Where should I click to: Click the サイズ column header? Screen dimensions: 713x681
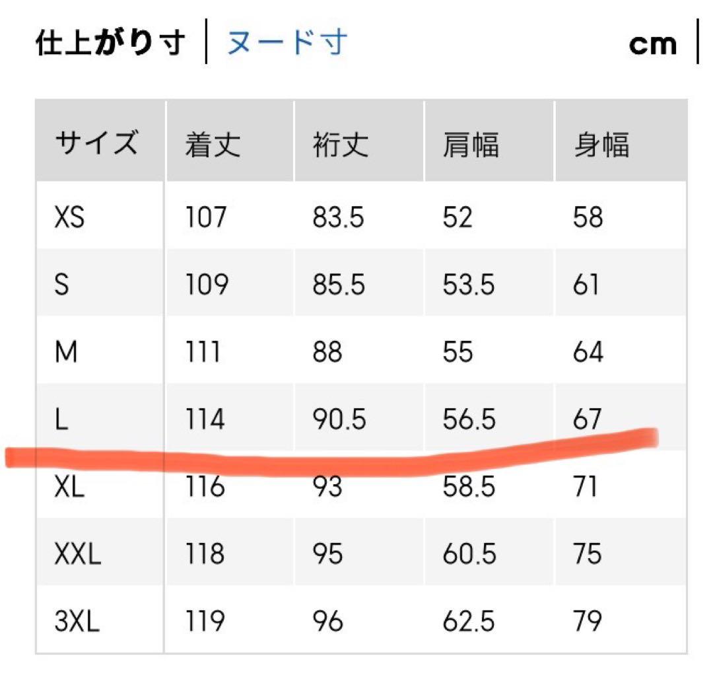click(x=98, y=143)
